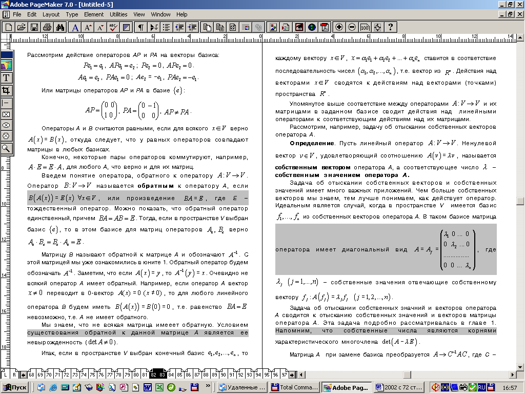Click the Remove Pages toolbar icon
Image resolution: width=525 pixels, height=394 pixels.
click(x=220, y=27)
